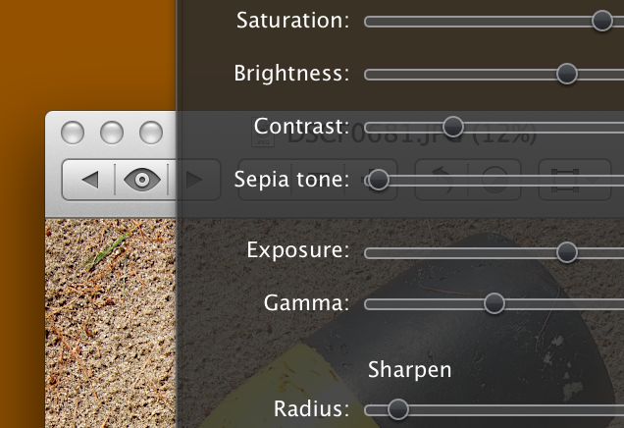Select the Sharpen Radius slider handle
The height and width of the screenshot is (428, 624).
[x=397, y=409]
